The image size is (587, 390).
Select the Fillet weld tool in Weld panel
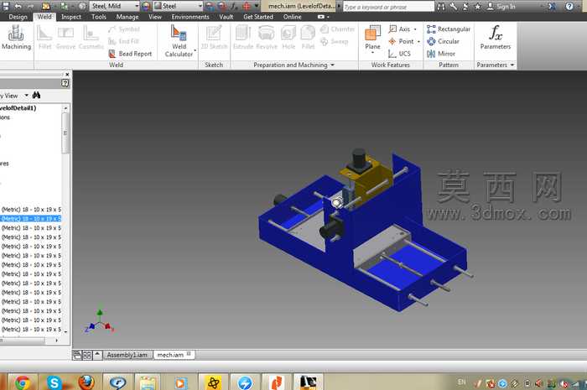[44, 38]
